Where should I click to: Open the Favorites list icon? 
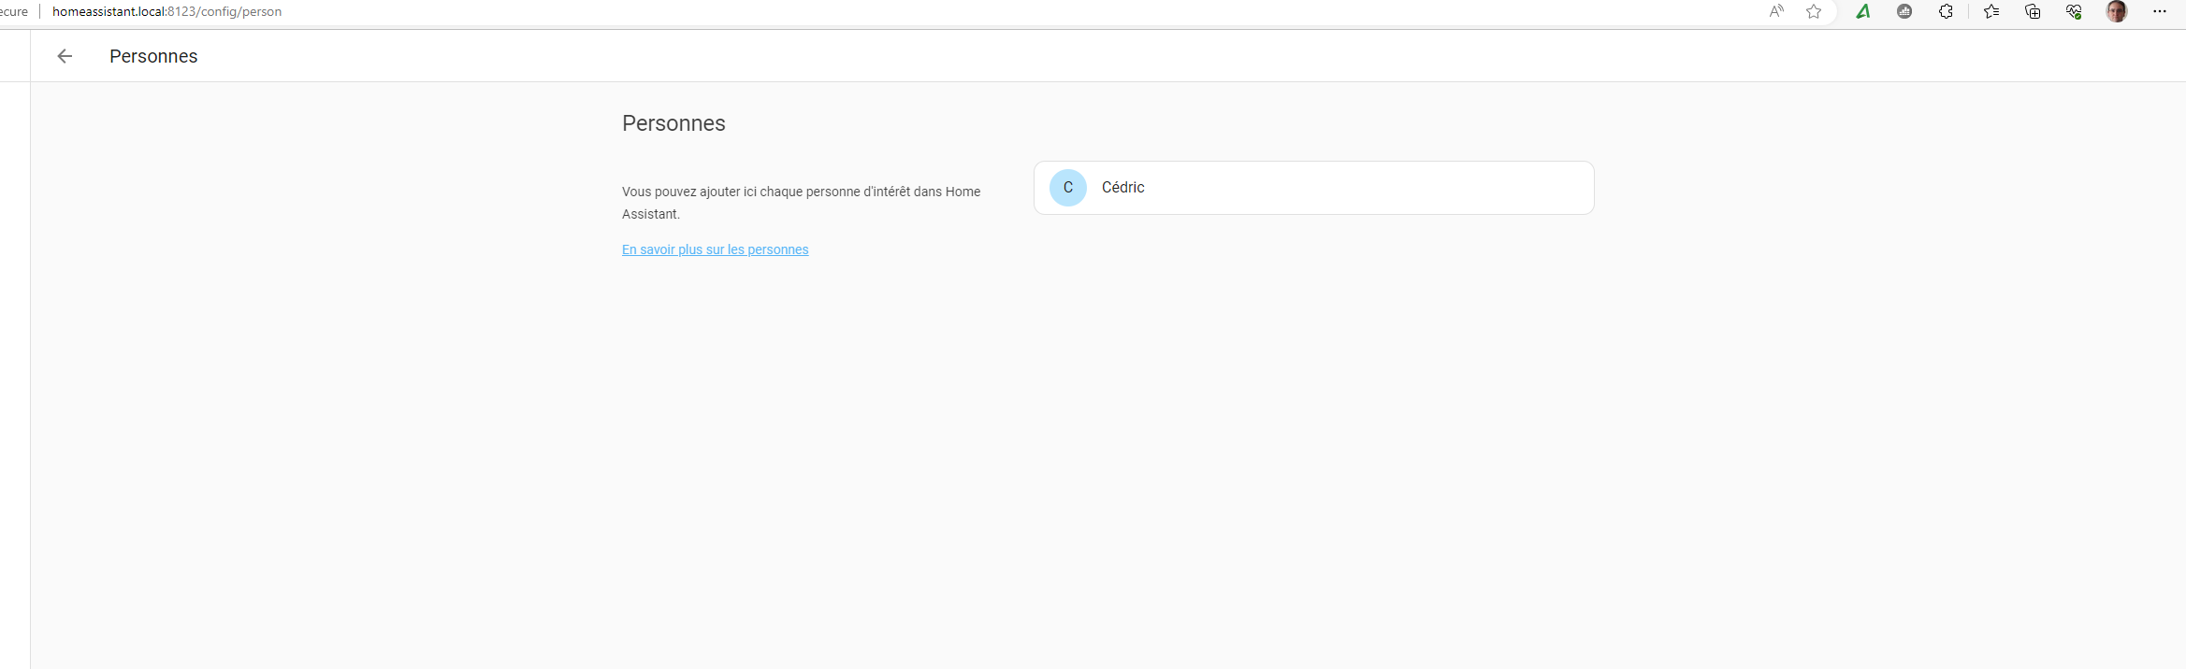(1991, 11)
